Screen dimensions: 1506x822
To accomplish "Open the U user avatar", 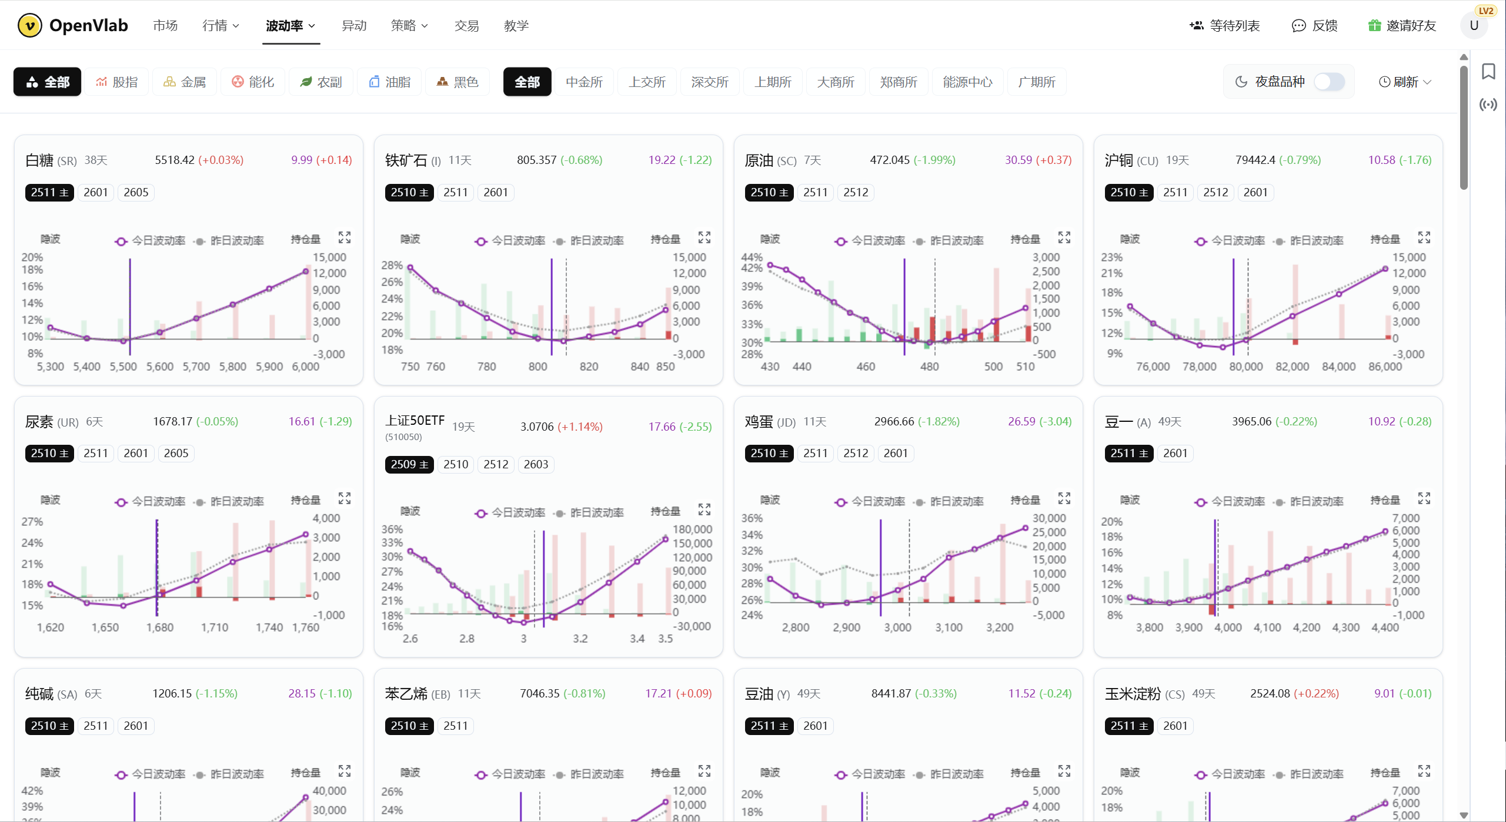I will click(x=1474, y=25).
